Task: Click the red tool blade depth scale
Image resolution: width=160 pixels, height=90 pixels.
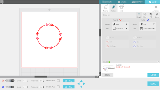Action: [10, 81]
